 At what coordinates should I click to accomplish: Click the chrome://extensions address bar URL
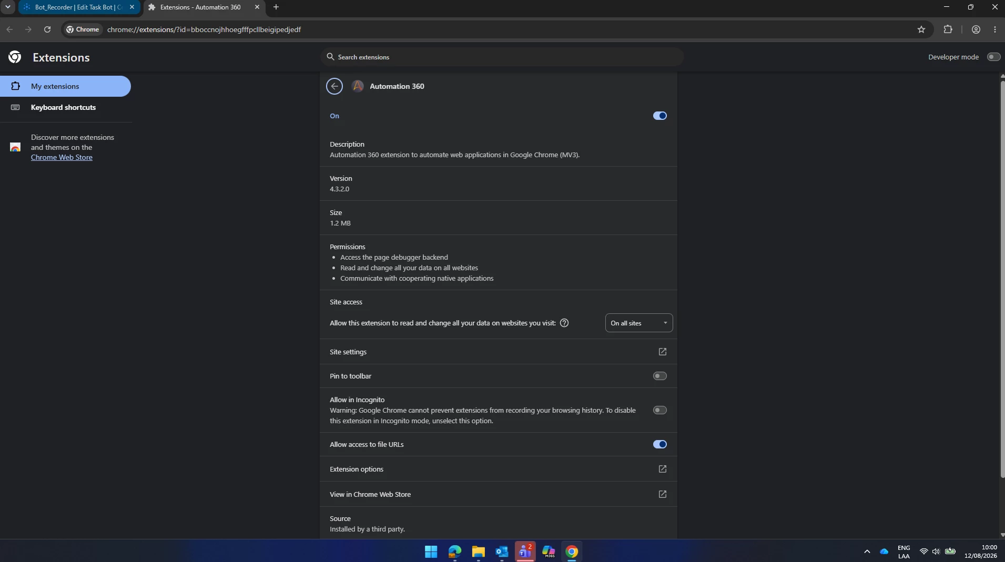point(204,29)
